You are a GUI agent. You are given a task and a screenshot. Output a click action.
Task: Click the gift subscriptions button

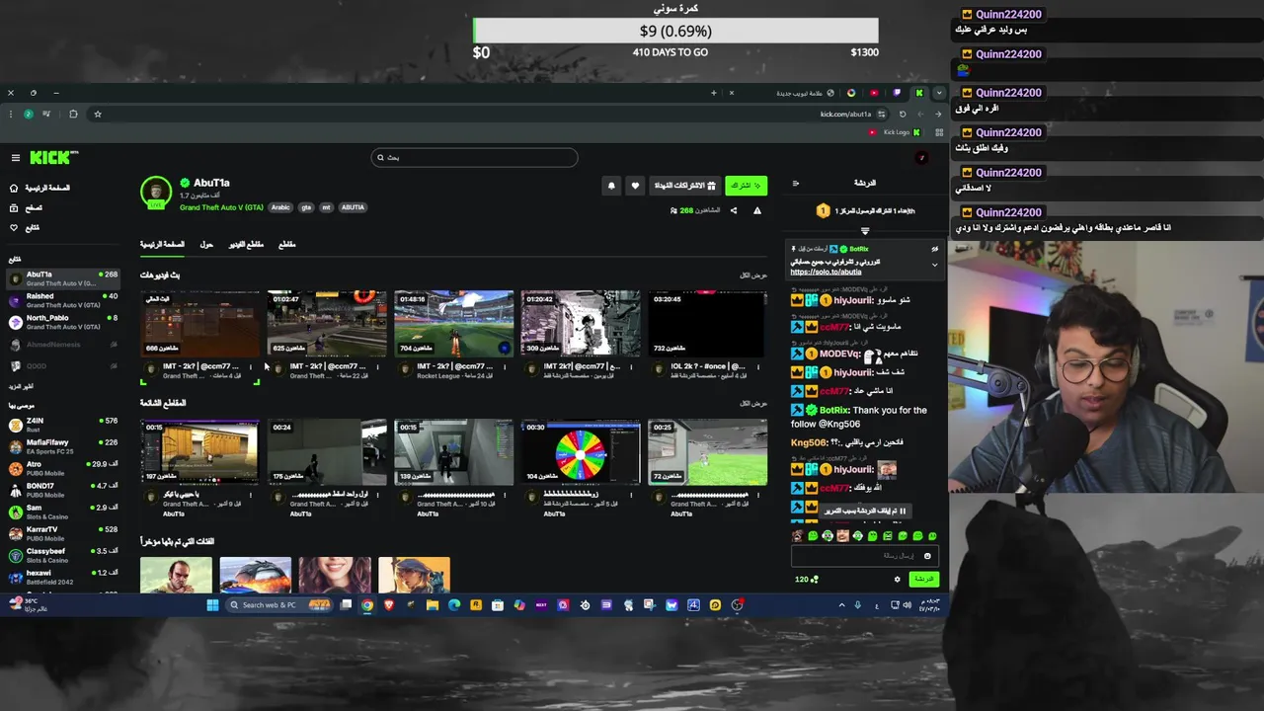click(683, 186)
